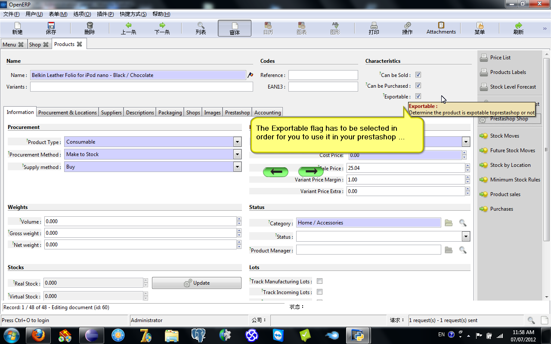Show more toolbar items chevron
The image size is (551, 344).
(x=545, y=28)
